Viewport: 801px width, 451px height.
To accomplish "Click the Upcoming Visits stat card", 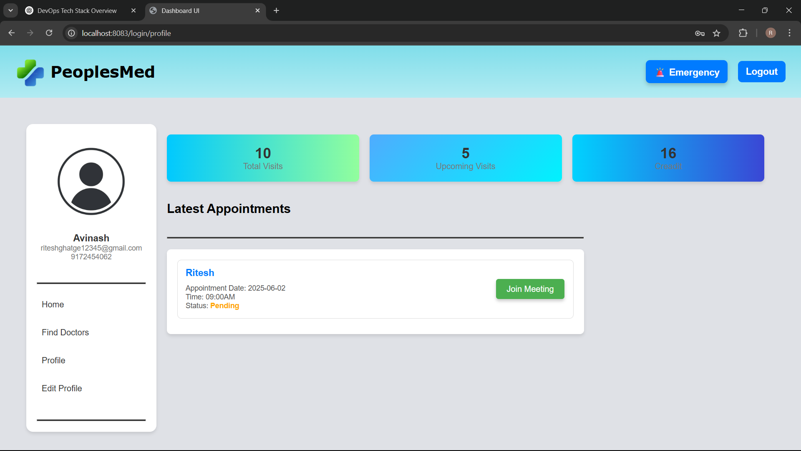I will pyautogui.click(x=465, y=158).
